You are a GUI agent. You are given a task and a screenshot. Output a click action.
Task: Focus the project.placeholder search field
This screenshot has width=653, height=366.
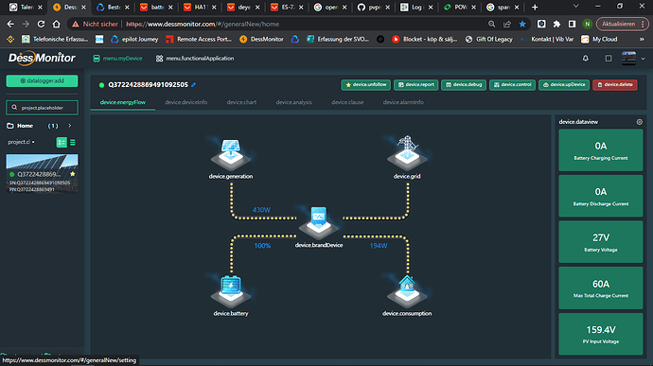pos(42,108)
